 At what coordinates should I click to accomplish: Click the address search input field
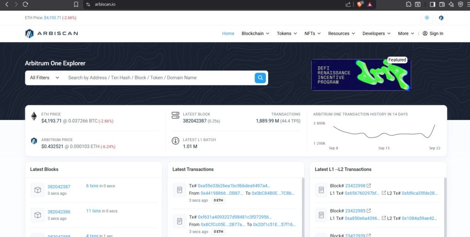click(x=158, y=78)
